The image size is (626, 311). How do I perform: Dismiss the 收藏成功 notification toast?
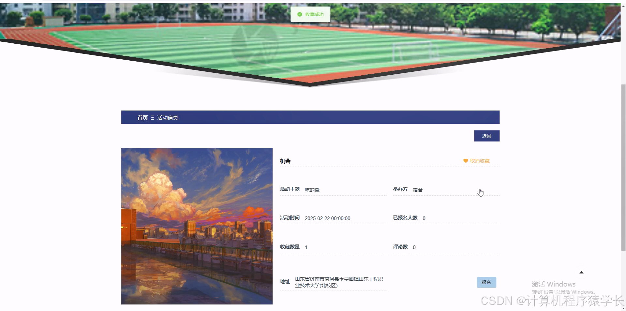point(310,14)
